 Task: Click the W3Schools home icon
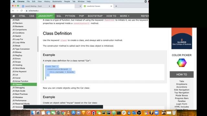[x=14, y=16]
